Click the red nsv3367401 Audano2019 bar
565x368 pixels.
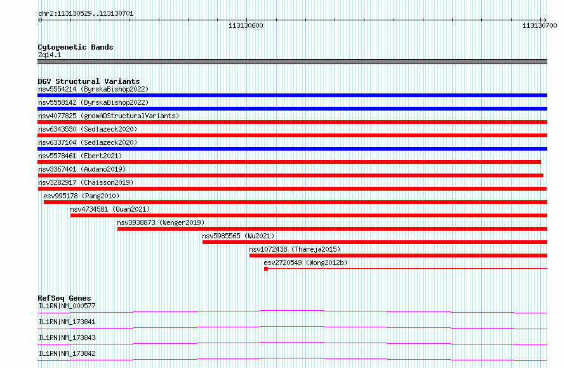[x=290, y=175]
